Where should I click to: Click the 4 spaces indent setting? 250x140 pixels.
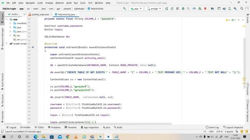229,131
